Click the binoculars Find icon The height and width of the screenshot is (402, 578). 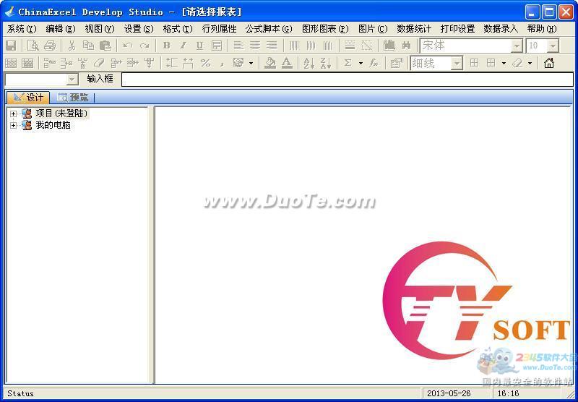pyautogui.click(x=406, y=46)
